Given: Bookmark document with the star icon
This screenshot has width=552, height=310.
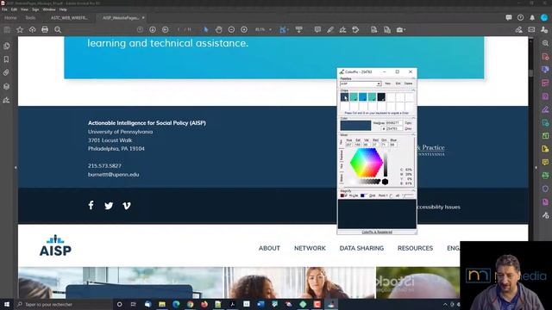Looking at the screenshot, I should (x=20, y=30).
